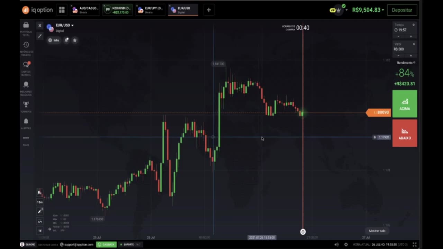Open the VIP crown profile menu

(x=338, y=10)
